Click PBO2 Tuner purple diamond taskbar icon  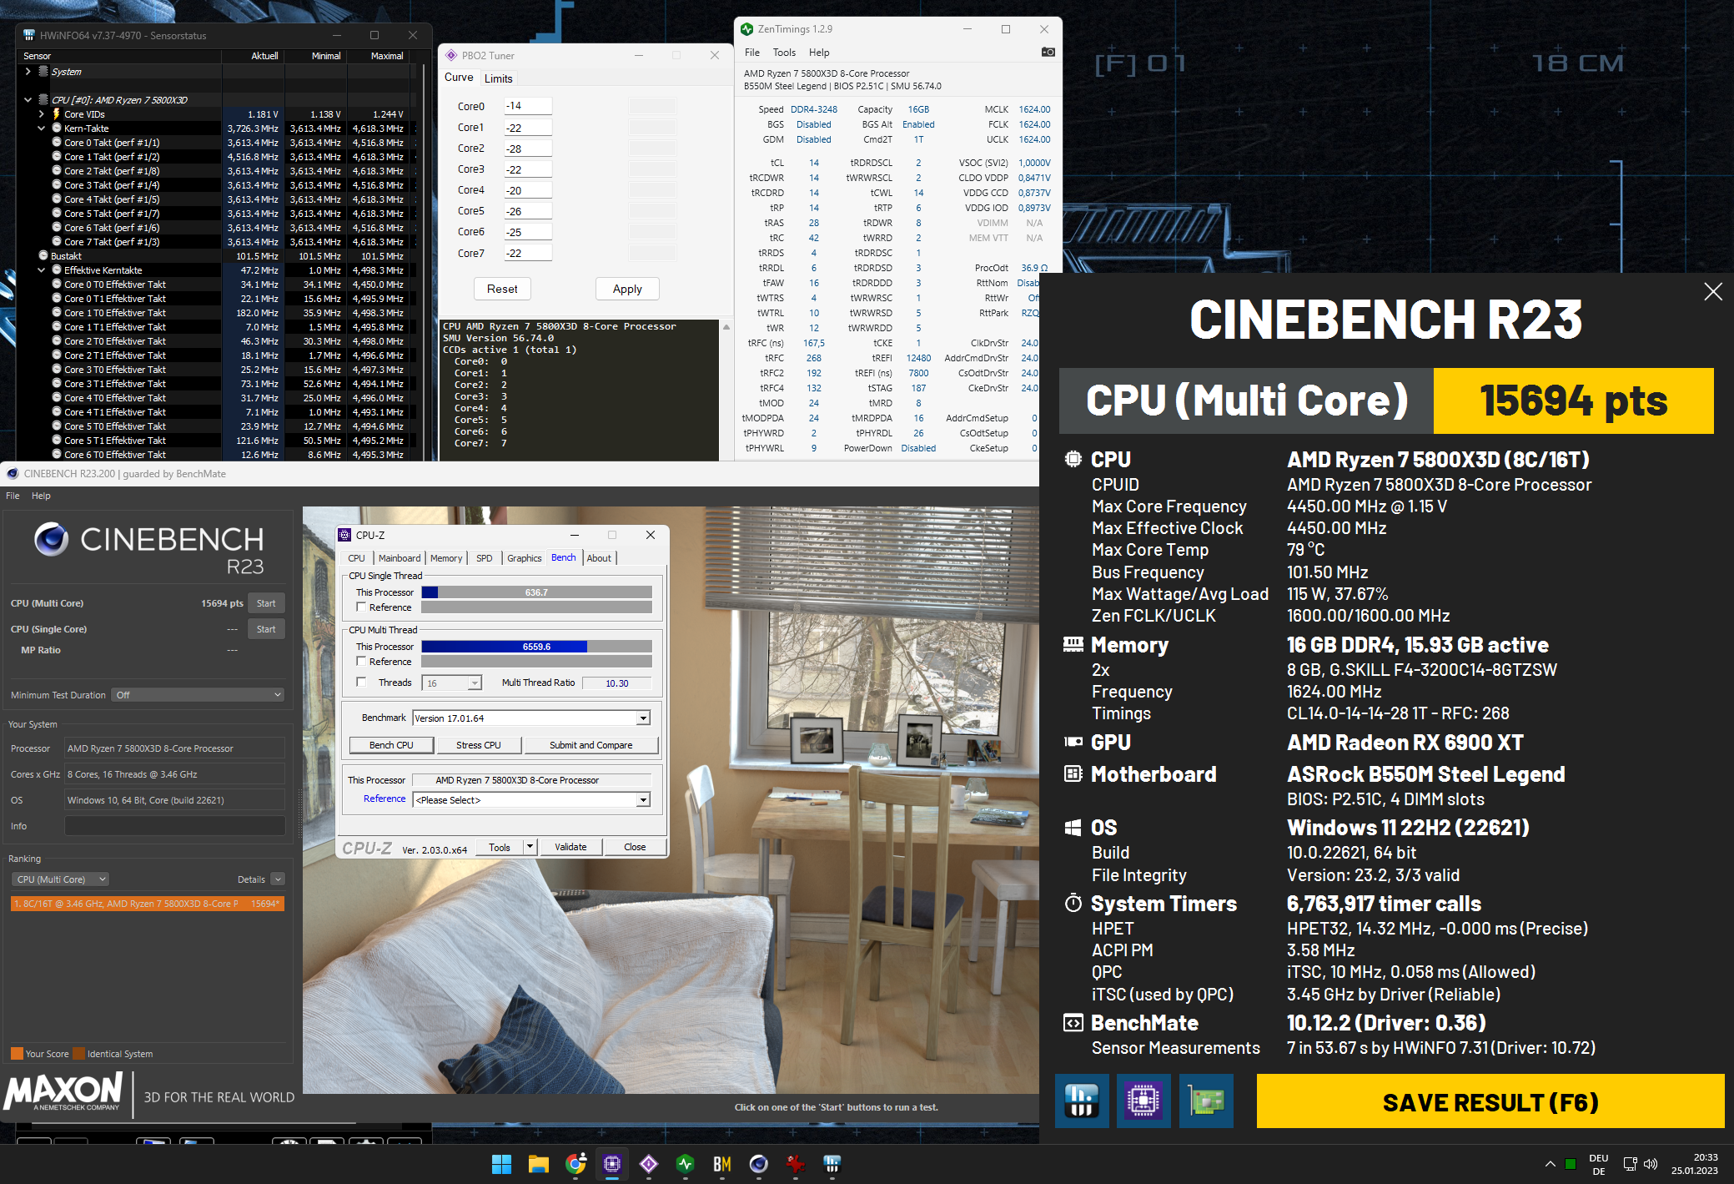click(x=649, y=1164)
